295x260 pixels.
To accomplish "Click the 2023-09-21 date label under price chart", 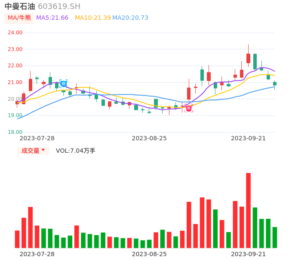I will (x=249, y=138).
